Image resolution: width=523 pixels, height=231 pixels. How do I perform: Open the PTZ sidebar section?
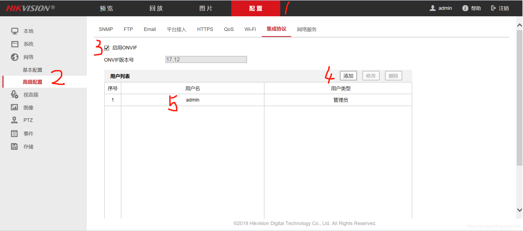pos(28,120)
